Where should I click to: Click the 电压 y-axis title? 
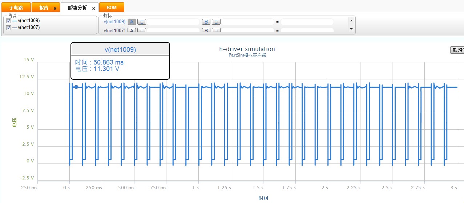[x=14, y=123]
